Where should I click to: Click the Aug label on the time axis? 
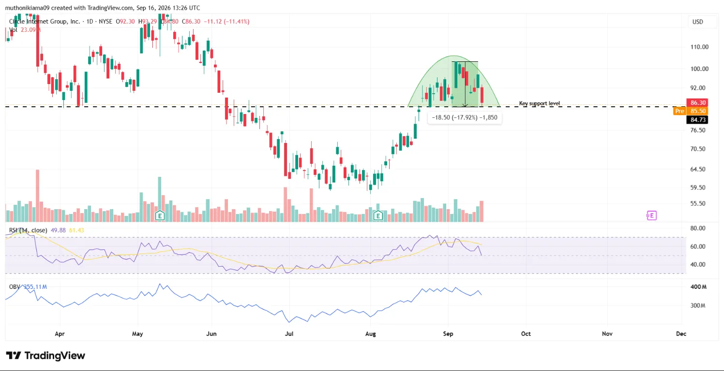click(x=371, y=334)
